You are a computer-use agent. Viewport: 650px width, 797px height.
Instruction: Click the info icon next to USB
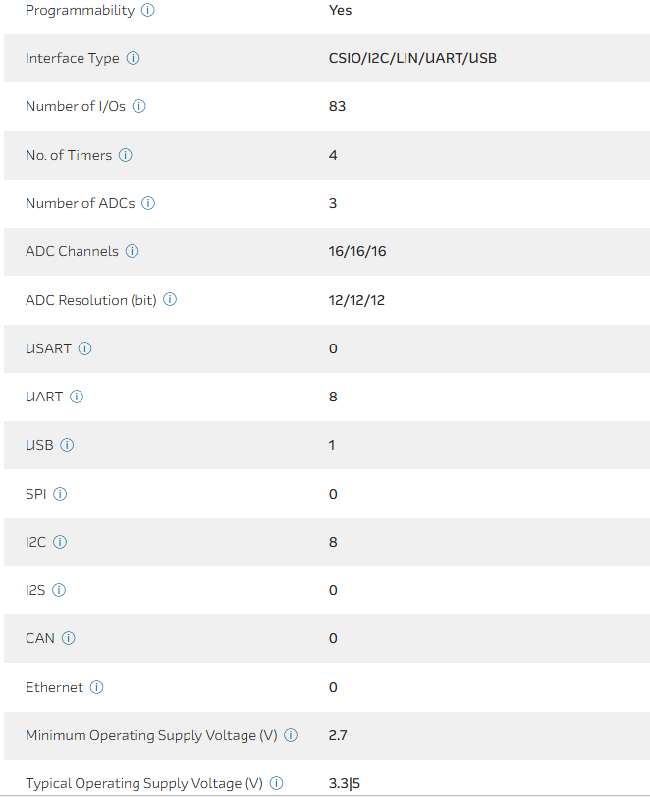pos(68,445)
